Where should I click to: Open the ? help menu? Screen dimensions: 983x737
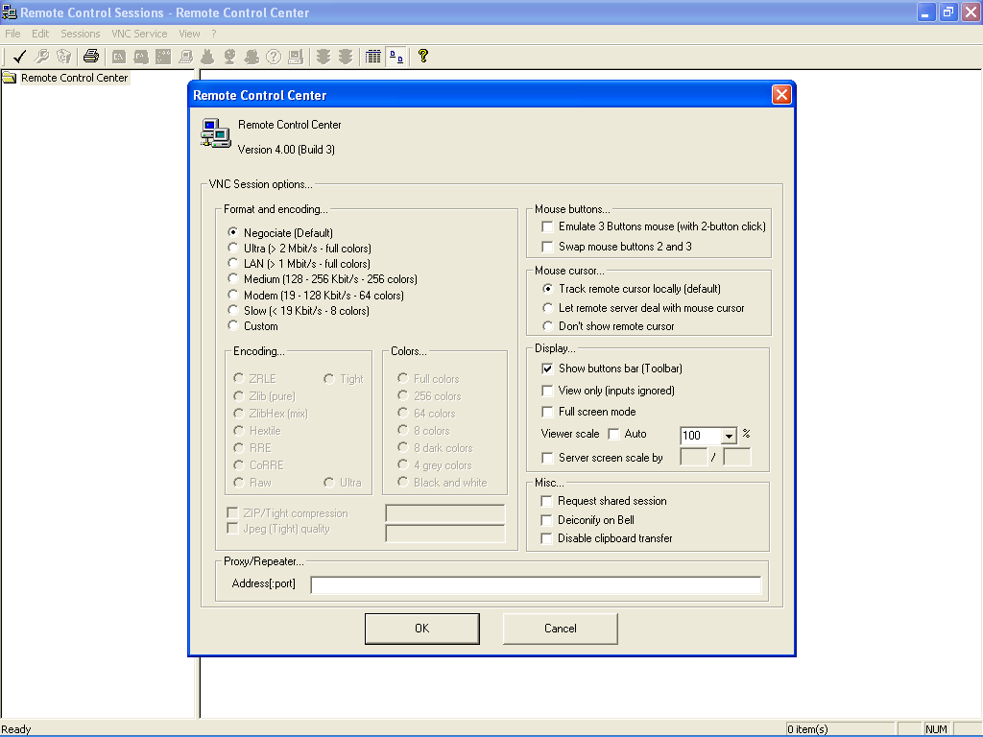click(x=214, y=34)
